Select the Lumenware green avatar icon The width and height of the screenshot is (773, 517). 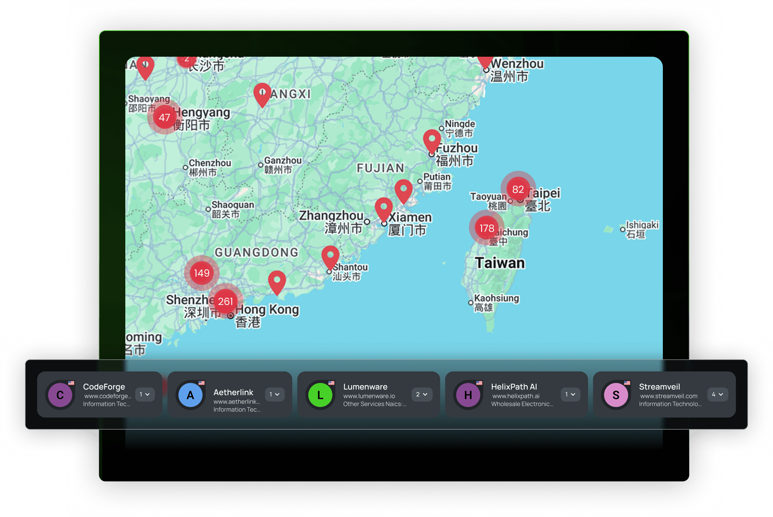[320, 394]
